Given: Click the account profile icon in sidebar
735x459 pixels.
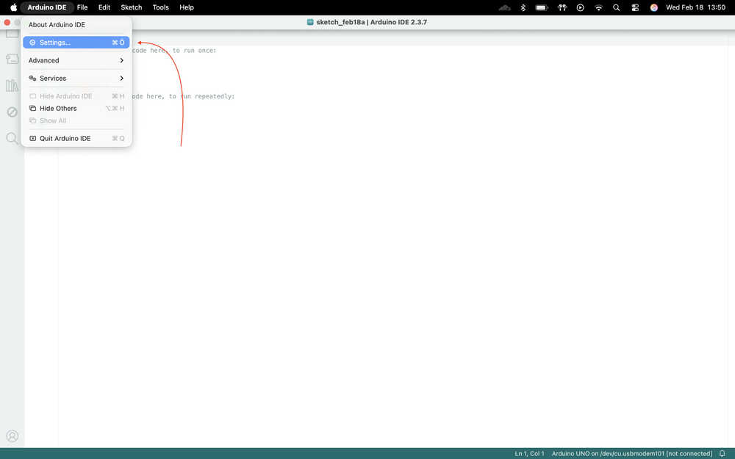Looking at the screenshot, I should (x=12, y=436).
